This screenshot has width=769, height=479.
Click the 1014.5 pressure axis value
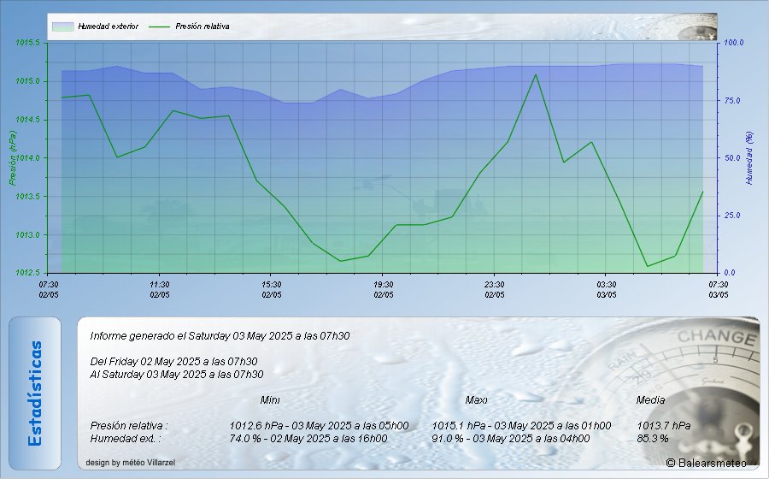tap(27, 120)
